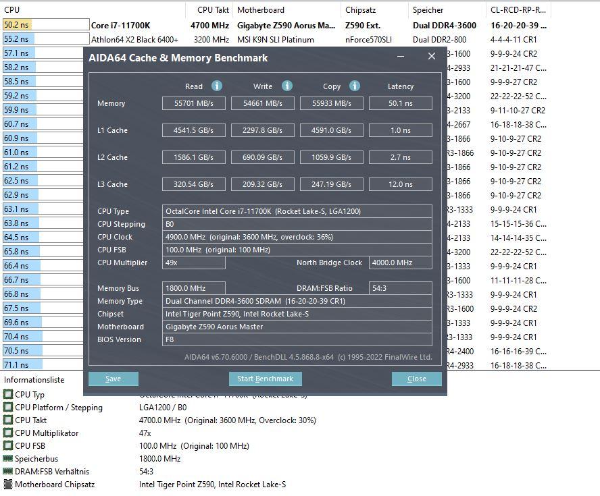The width and height of the screenshot is (600, 496).
Task: Sort by the CL-RCD-RP-R... column header
Action: [x=518, y=10]
